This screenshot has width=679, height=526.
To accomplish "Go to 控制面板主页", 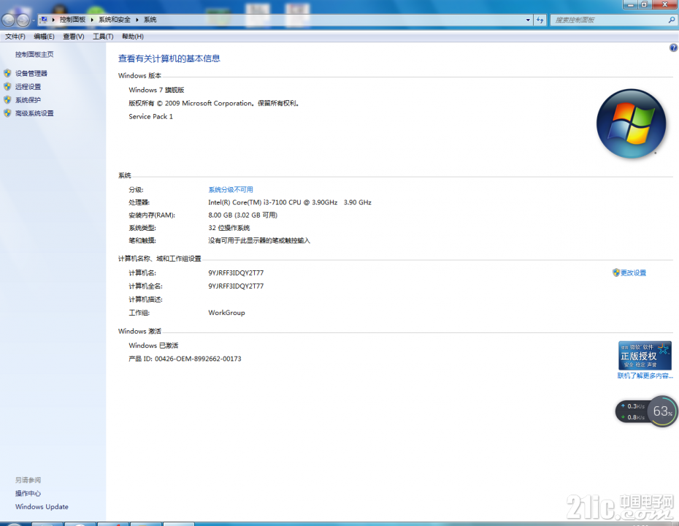I will point(34,54).
